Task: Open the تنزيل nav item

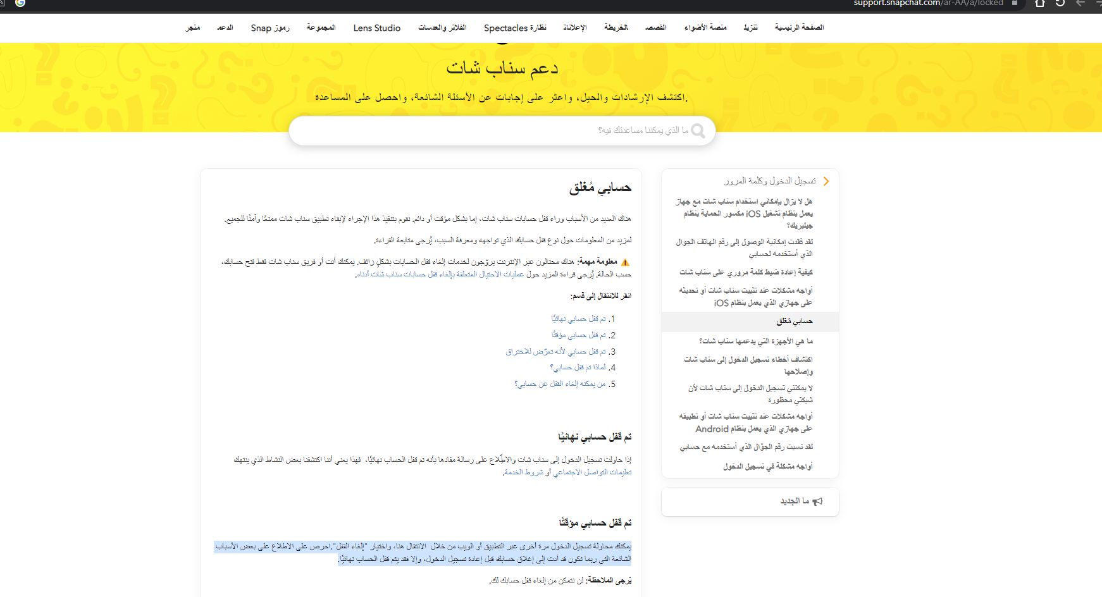Action: (750, 28)
